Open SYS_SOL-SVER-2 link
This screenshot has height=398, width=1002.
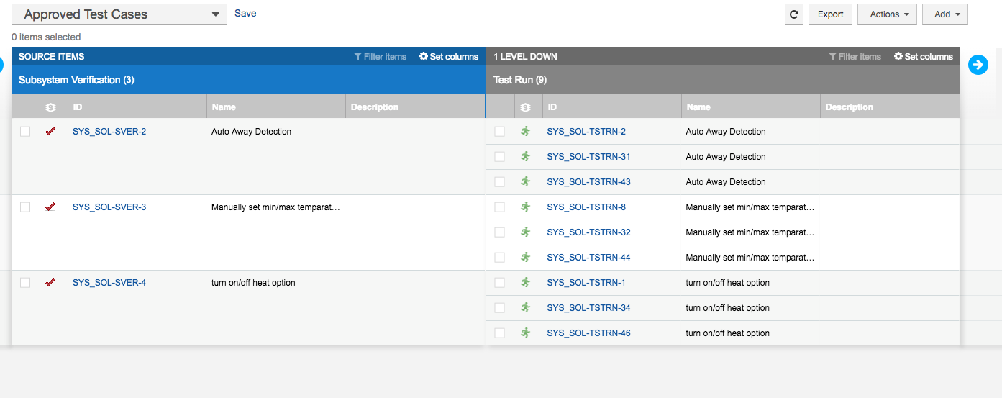[x=109, y=132]
